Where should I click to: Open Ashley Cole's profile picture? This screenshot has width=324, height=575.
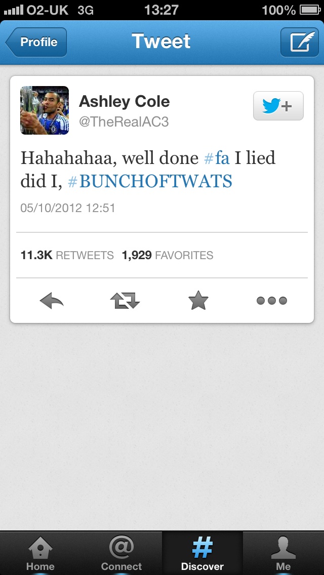(45, 110)
